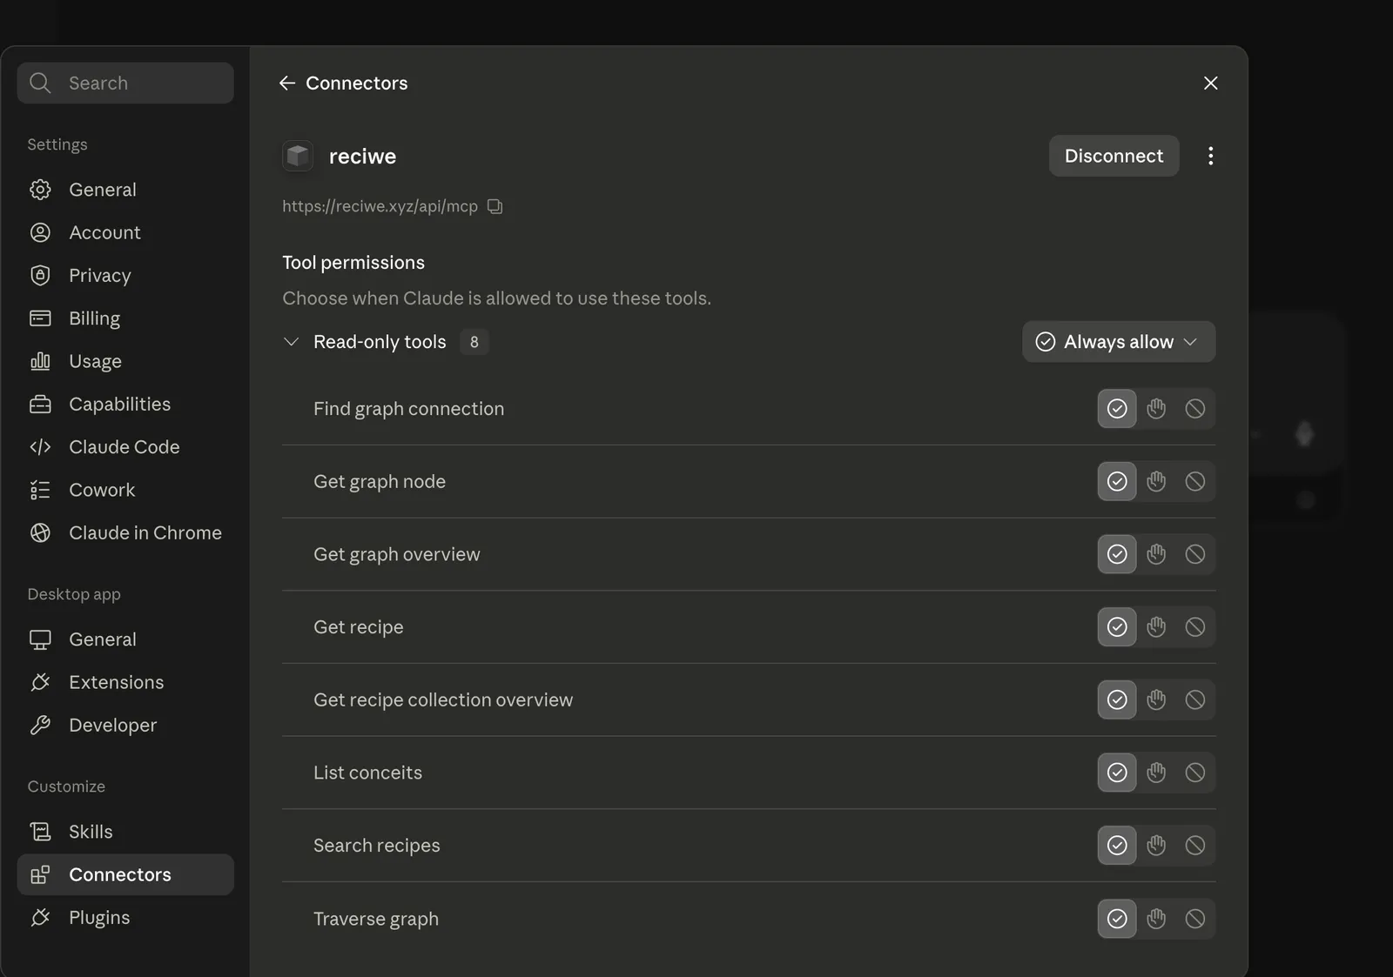The height and width of the screenshot is (977, 1393).
Task: Disconnect the reciwe connector
Action: pyautogui.click(x=1114, y=156)
